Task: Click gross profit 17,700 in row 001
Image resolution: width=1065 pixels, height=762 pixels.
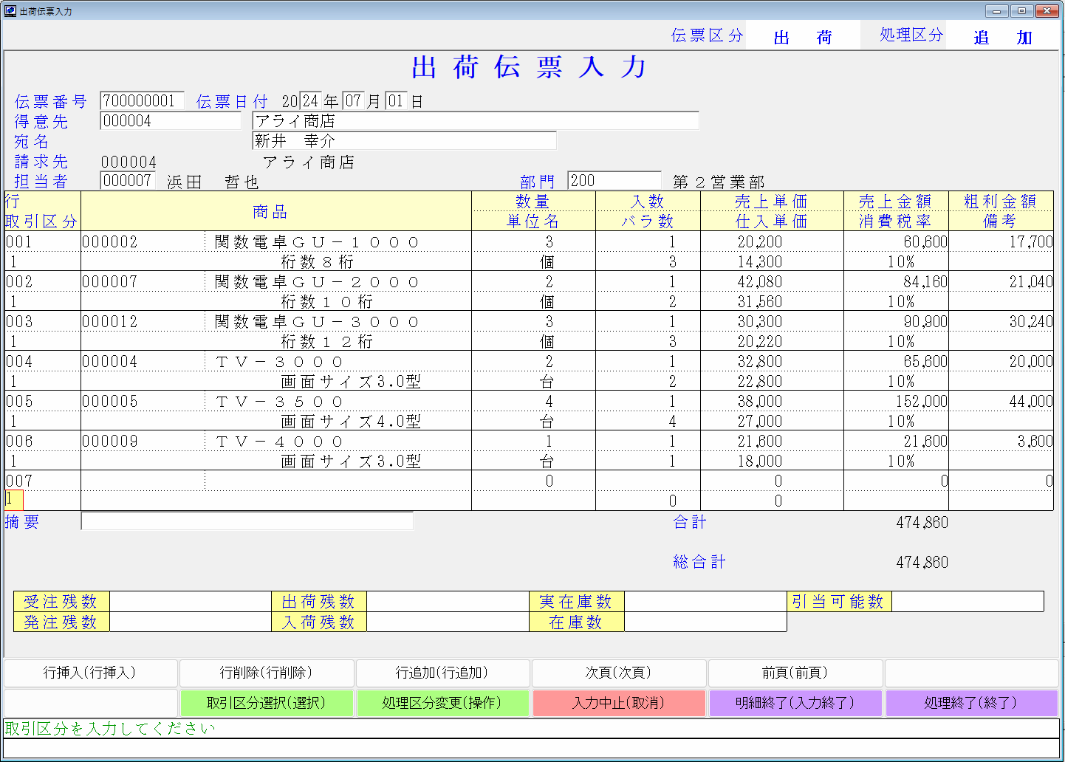Action: click(1031, 242)
